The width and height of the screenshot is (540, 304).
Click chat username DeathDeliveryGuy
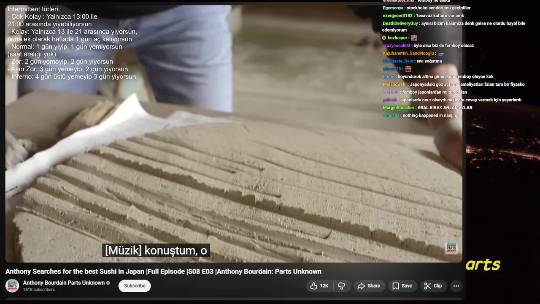click(x=400, y=24)
